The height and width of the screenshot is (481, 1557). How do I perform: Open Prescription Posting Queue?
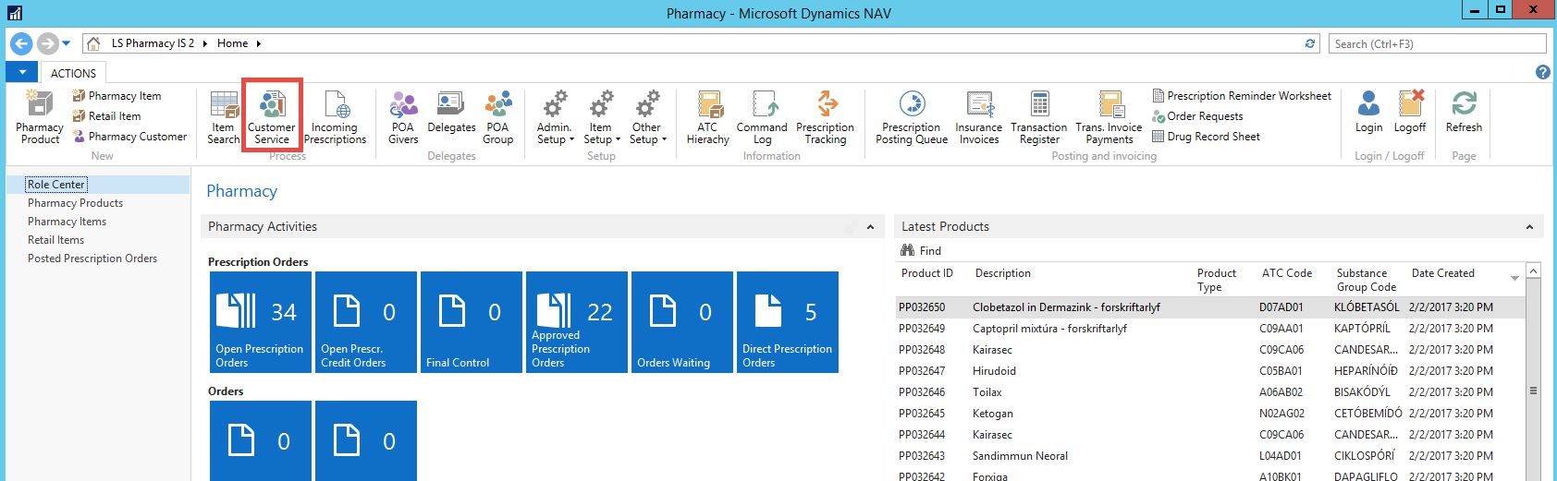912,117
